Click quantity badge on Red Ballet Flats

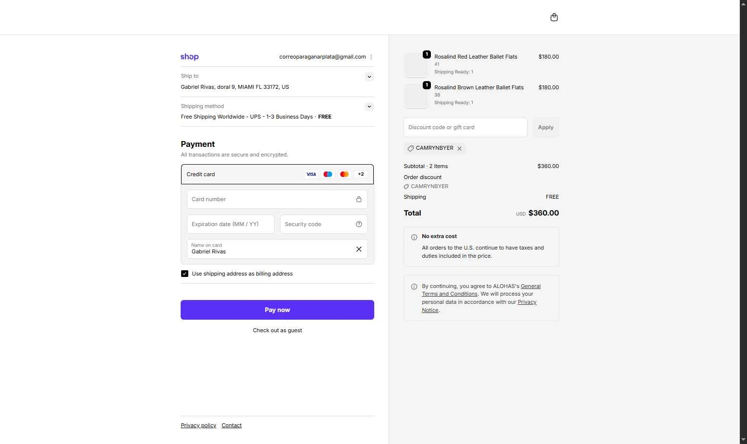click(x=427, y=54)
